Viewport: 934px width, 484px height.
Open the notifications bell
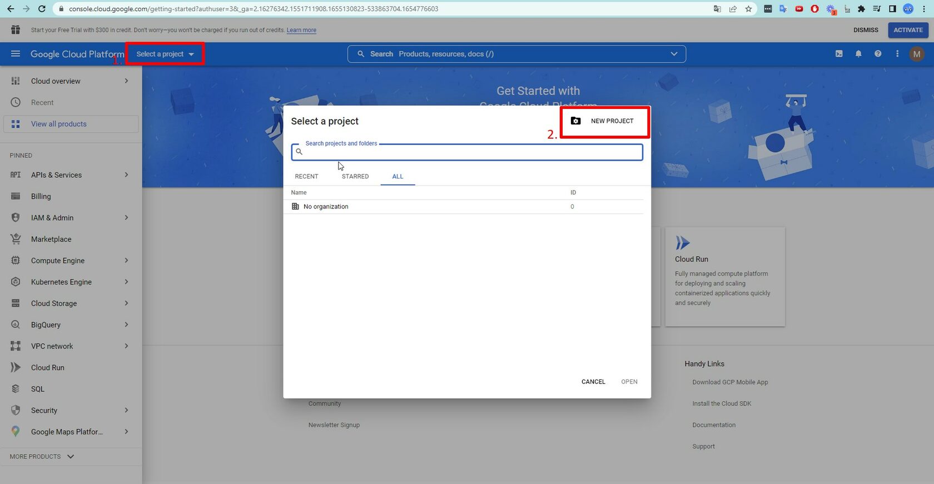tap(858, 54)
